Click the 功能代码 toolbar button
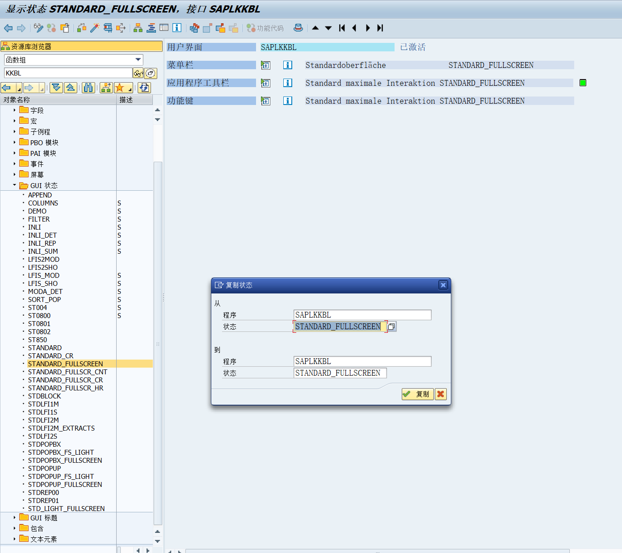The height and width of the screenshot is (553, 622). click(x=265, y=28)
